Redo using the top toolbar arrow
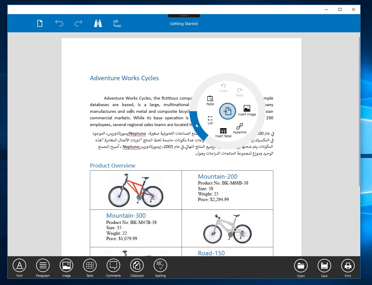The image size is (372, 285). click(x=78, y=23)
